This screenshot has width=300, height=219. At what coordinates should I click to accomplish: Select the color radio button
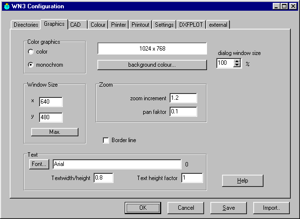pos(31,52)
